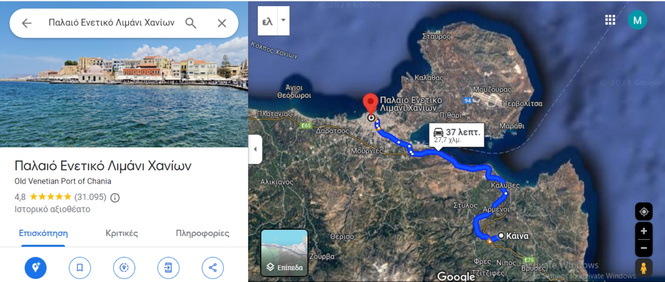Click the back arrow in search box
This screenshot has width=665, height=282.
click(27, 23)
